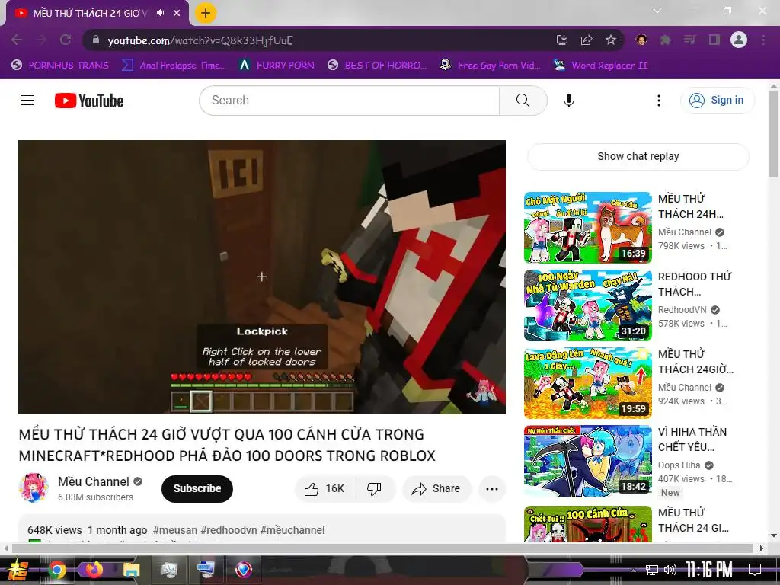This screenshot has height=585, width=780.
Task: Click install/download page icon in address bar
Action: click(561, 40)
